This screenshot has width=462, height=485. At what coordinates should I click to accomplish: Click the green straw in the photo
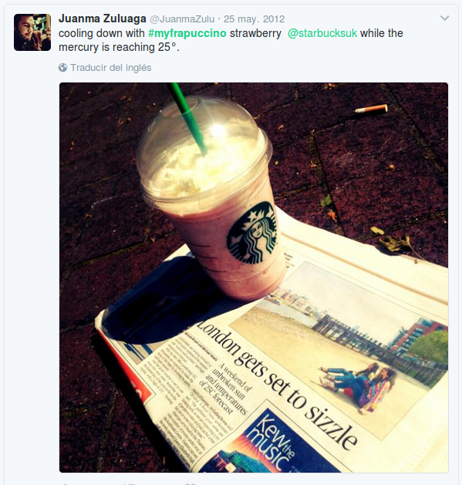187,119
